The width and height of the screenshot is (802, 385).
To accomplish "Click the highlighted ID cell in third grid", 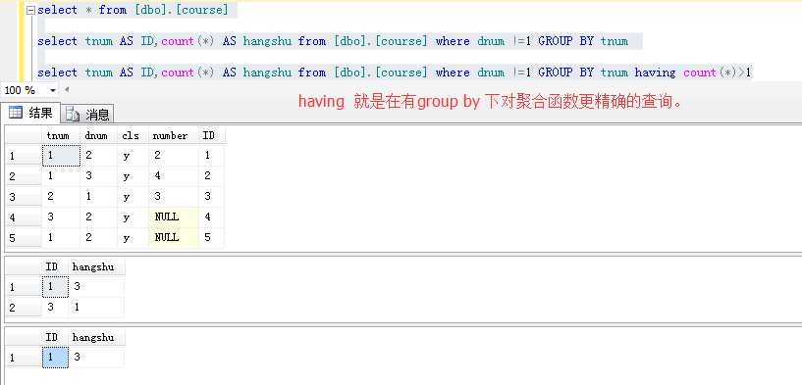I will pyautogui.click(x=55, y=358).
